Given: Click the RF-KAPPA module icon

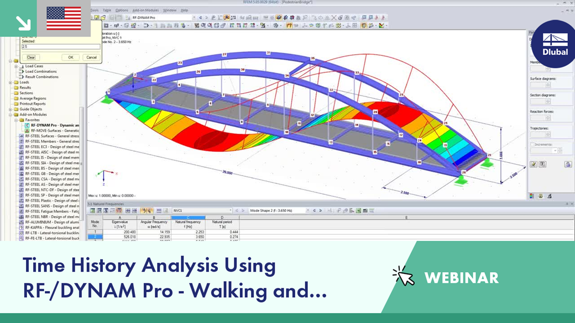Looking at the screenshot, I should tap(21, 227).
